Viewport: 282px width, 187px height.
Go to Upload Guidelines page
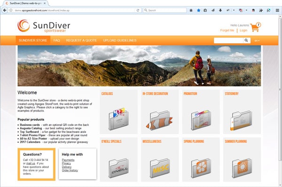120,40
